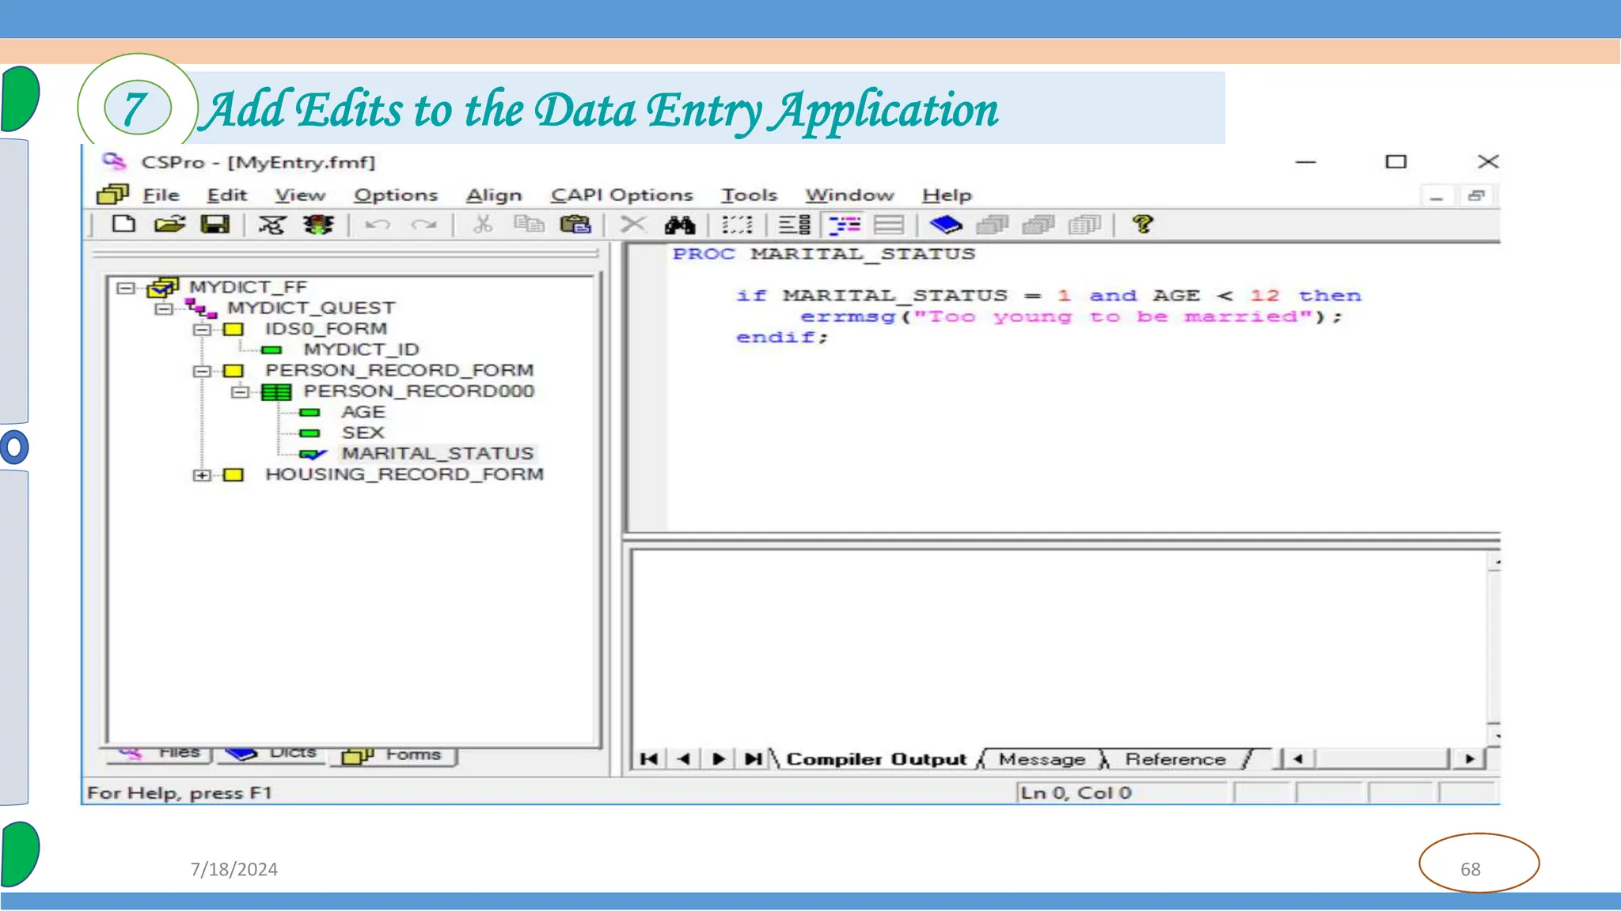Click the Find binoculars icon
Image resolution: width=1621 pixels, height=911 pixels.
[679, 225]
